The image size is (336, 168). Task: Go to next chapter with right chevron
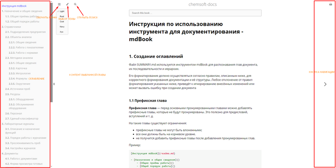[x=325, y=84]
